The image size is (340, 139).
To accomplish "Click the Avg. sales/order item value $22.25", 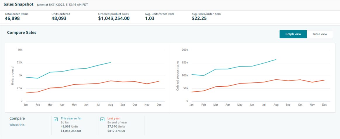I will pyautogui.click(x=200, y=19).
